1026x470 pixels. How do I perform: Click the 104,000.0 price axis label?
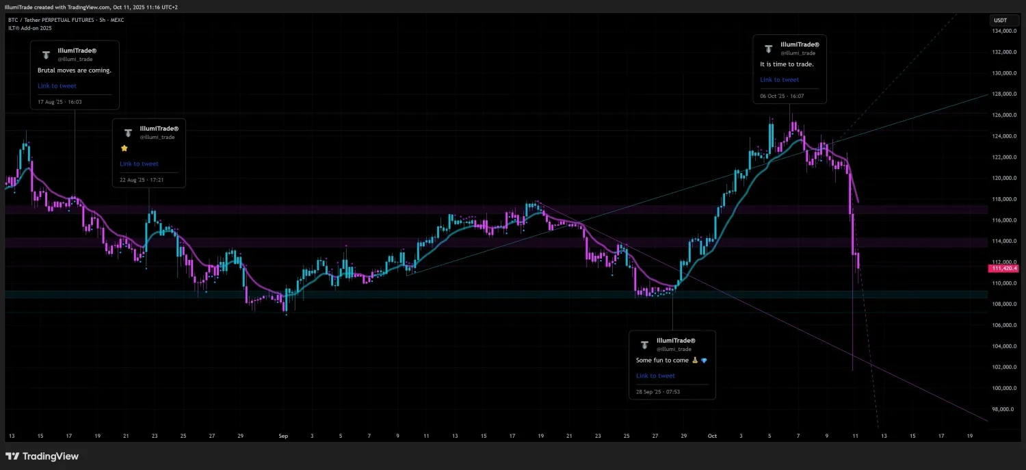[1003, 347]
